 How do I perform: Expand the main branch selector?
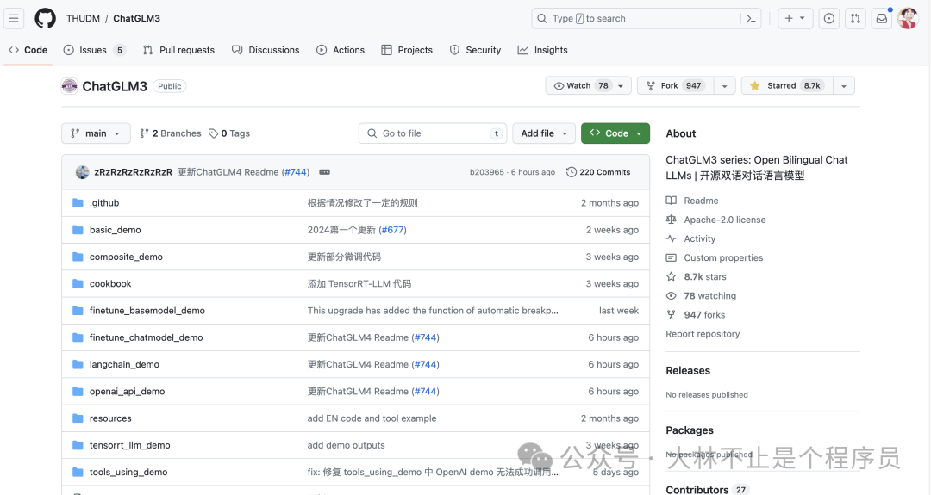[x=96, y=133]
